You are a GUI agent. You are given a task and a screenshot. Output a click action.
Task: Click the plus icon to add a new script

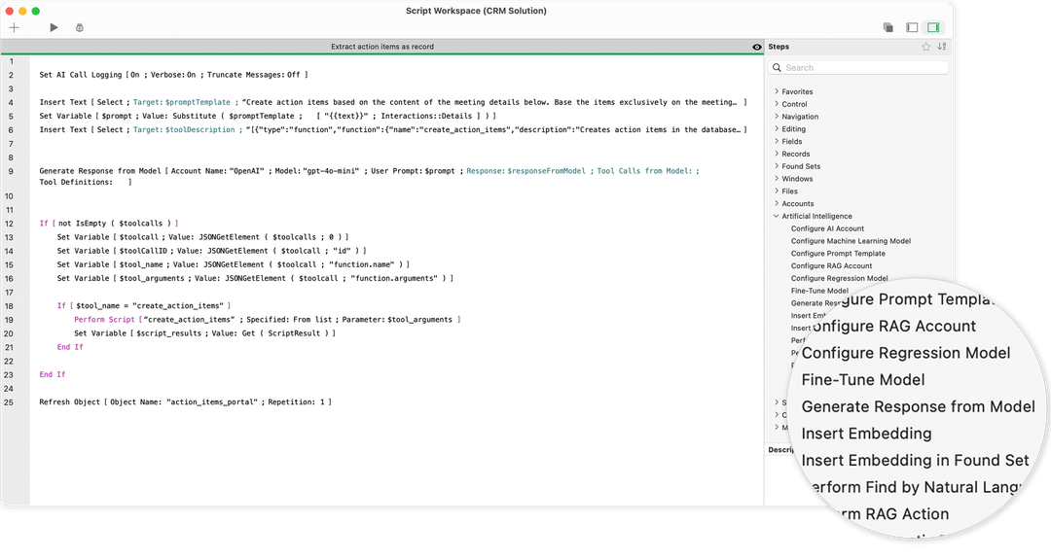[14, 28]
